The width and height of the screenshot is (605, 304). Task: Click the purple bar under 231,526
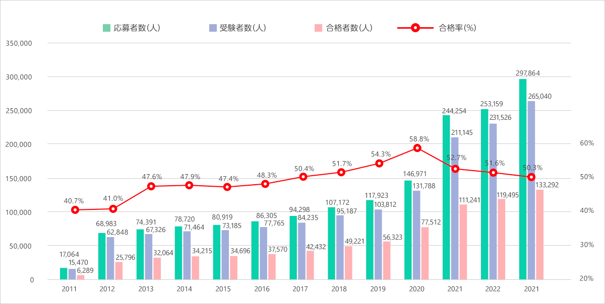pyautogui.click(x=493, y=201)
